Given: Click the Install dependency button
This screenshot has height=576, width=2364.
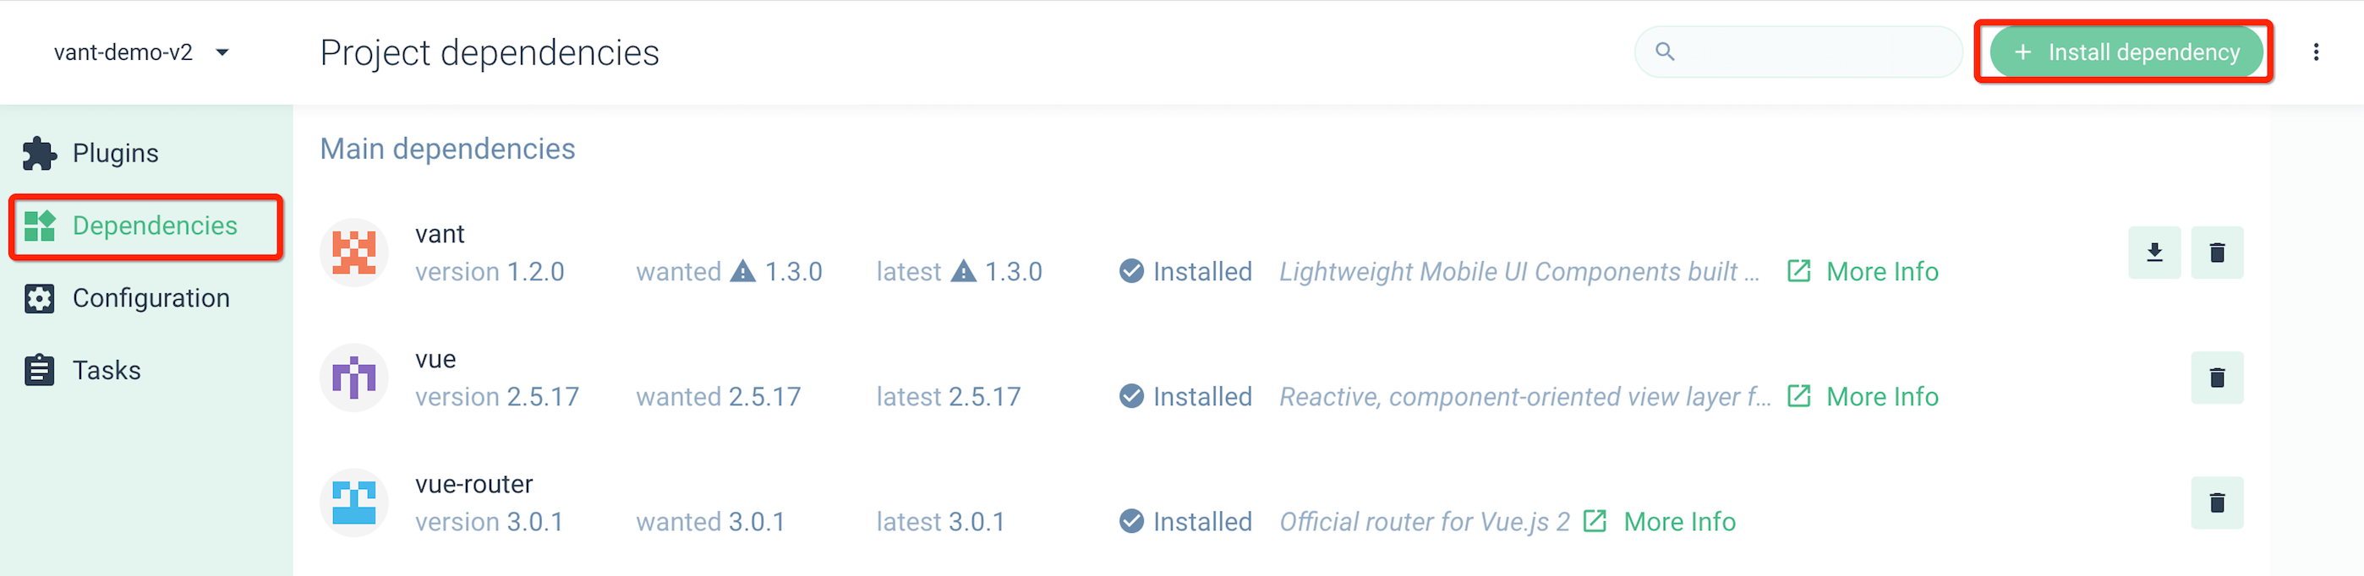Looking at the screenshot, I should (2126, 52).
